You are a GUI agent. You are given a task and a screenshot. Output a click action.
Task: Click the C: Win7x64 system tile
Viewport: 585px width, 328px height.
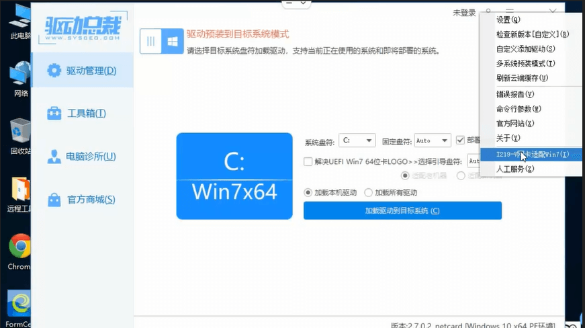coord(234,176)
